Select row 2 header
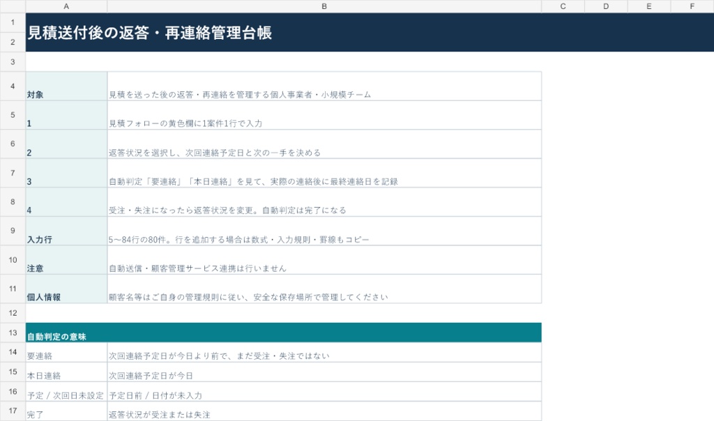 click(x=13, y=42)
